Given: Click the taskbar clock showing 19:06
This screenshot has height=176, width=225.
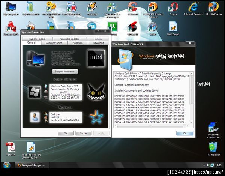Looking at the screenshot, I should (218, 165).
